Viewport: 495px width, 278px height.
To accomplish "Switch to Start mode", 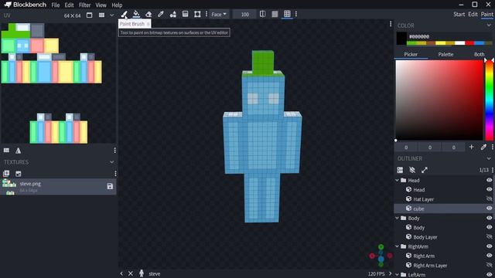I will tap(459, 14).
